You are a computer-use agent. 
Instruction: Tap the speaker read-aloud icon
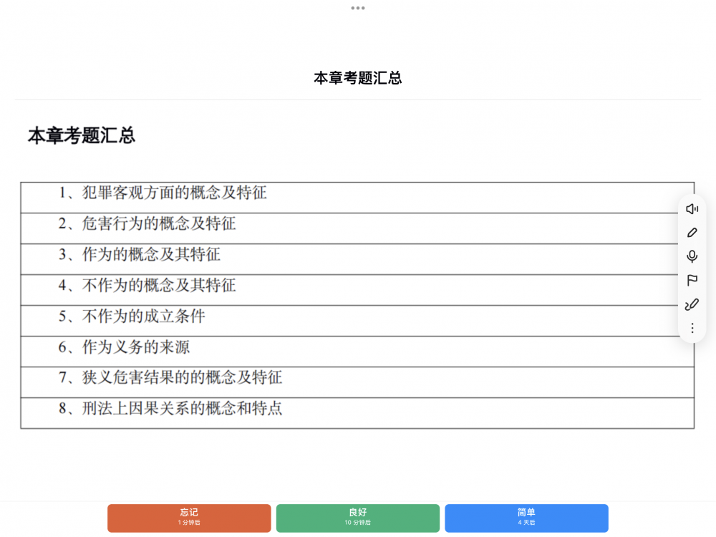[692, 208]
